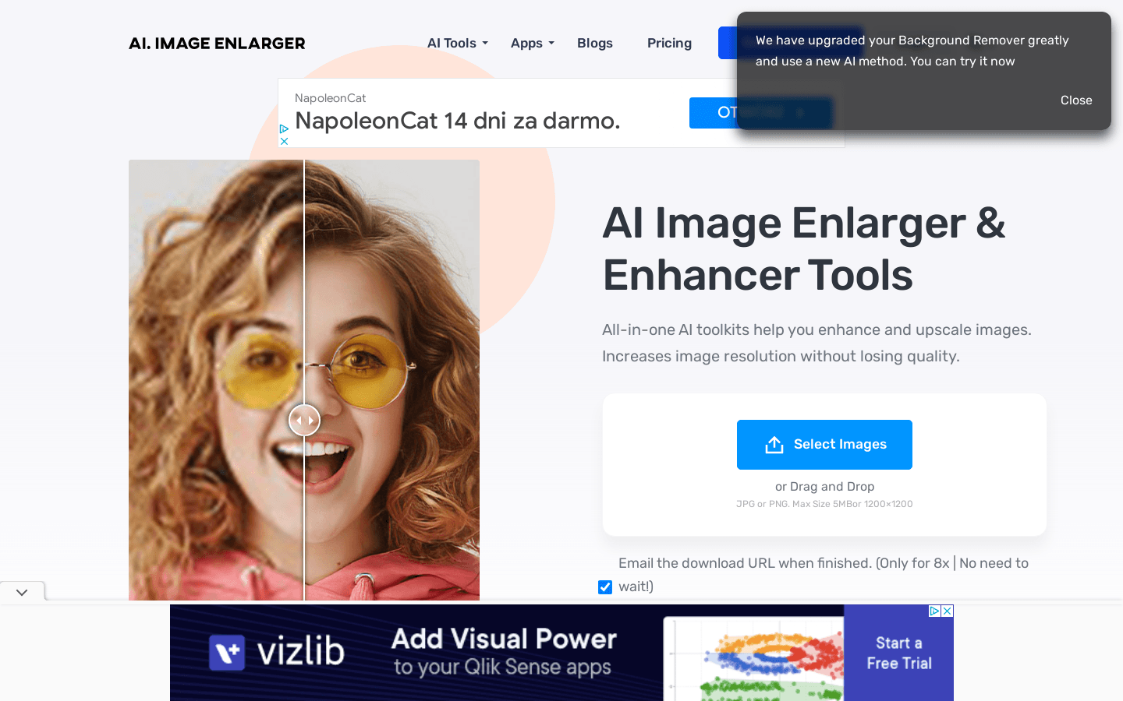The height and width of the screenshot is (701, 1123).
Task: Uncheck the blue checkbox near the wait option
Action: (x=605, y=587)
